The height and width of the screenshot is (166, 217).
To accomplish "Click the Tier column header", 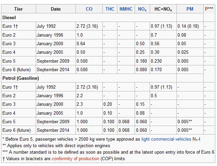I will tap(18, 9).
